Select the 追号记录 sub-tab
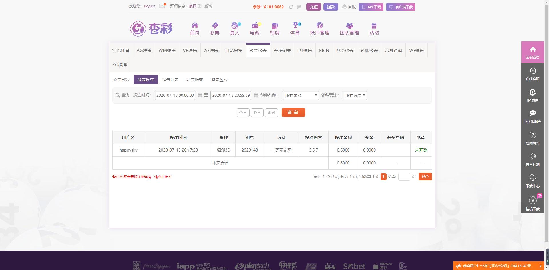Viewport: 549px width, 270px height. (x=170, y=80)
